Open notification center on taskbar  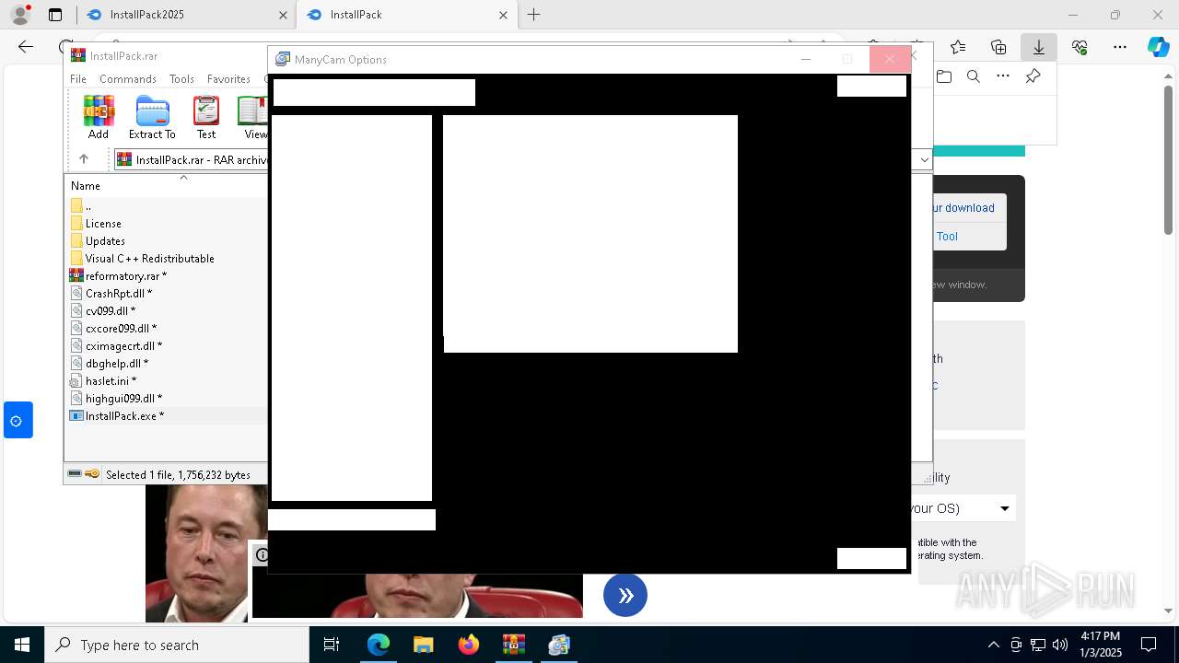1149,645
